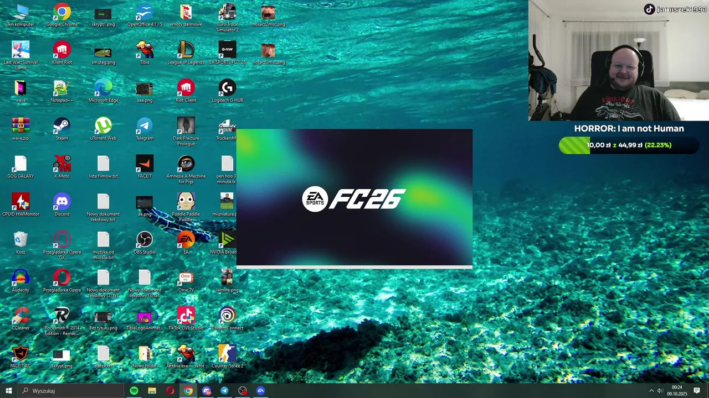Open the Riot Client desktop shortcut
Screen dimensions: 709x398
pyautogui.click(x=186, y=91)
